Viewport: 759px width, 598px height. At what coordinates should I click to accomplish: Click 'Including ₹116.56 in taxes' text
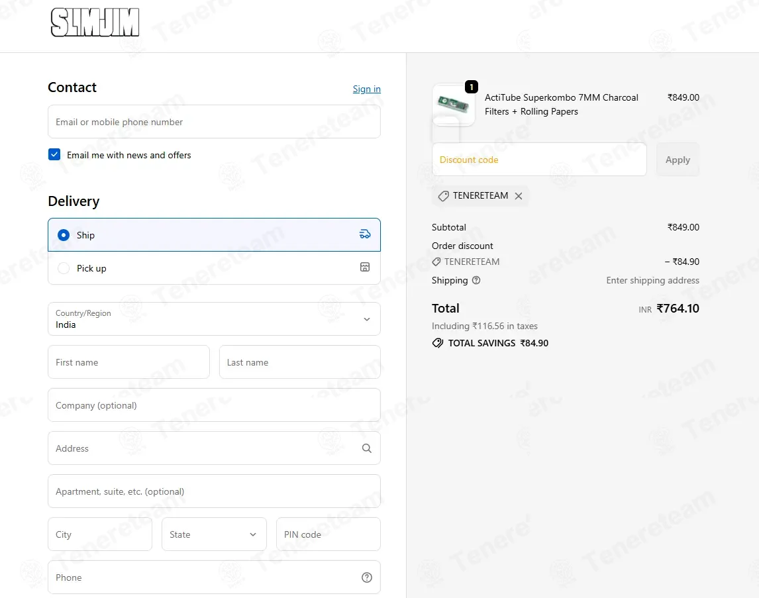pos(485,326)
